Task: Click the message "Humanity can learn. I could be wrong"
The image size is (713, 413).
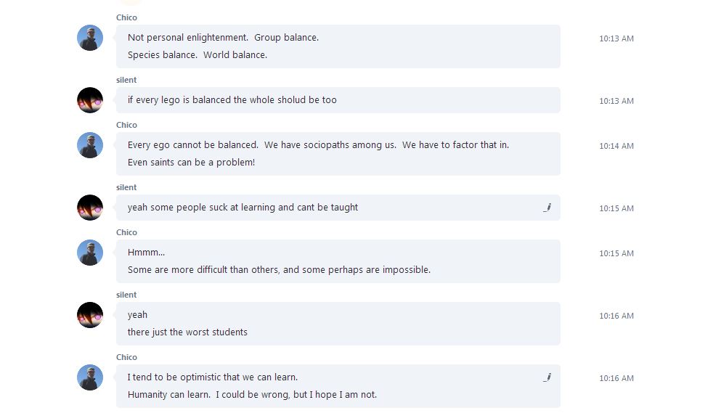Action: coord(252,394)
